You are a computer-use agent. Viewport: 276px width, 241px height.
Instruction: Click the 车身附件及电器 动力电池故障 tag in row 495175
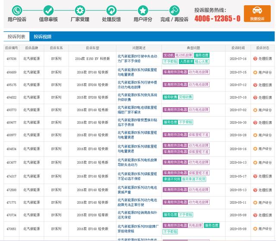pos(186,85)
